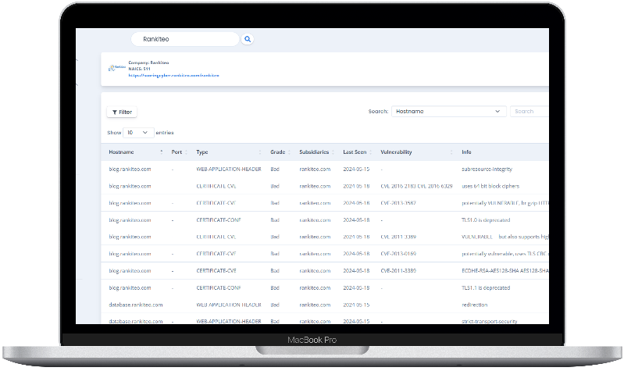This screenshot has height=371, width=624.
Task: Click database.rankiteo.com hostname with redirection info
Action: (x=135, y=304)
